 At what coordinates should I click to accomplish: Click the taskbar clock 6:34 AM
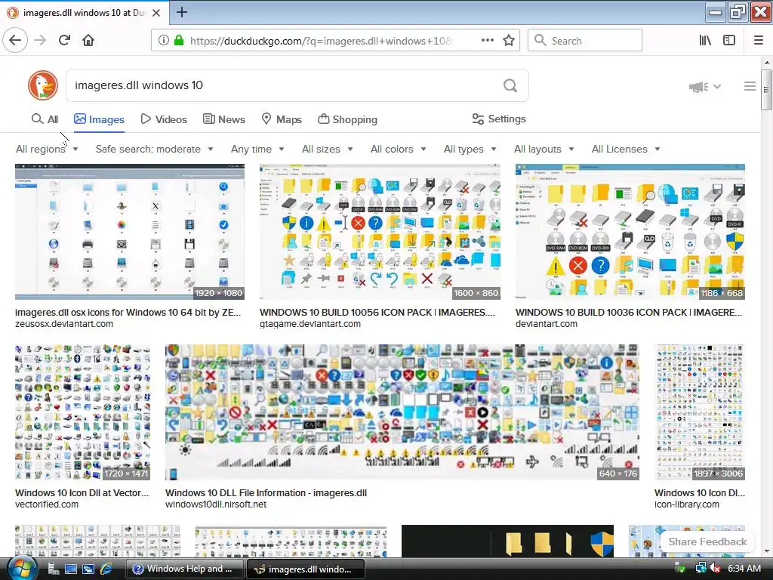[x=744, y=569]
